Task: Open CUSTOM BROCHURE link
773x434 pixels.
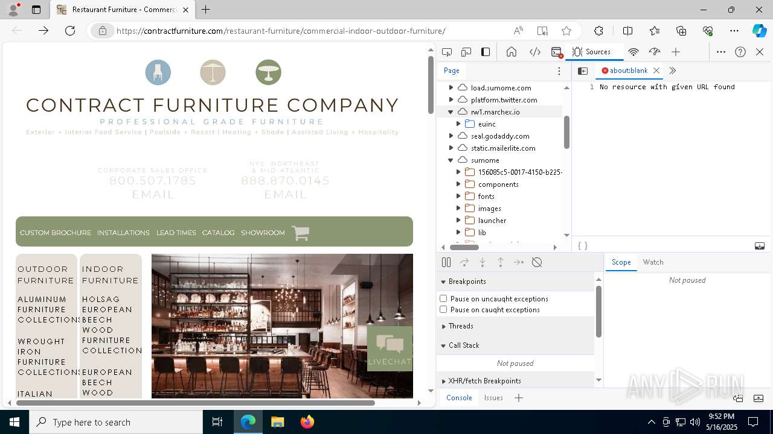Action: coord(56,233)
